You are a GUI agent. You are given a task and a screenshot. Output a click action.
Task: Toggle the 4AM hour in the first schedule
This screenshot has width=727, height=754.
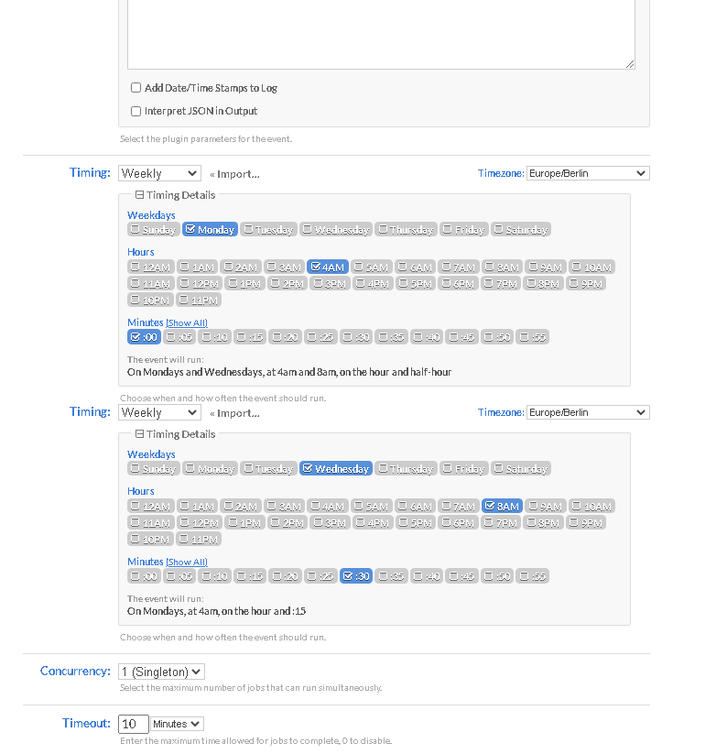(327, 267)
